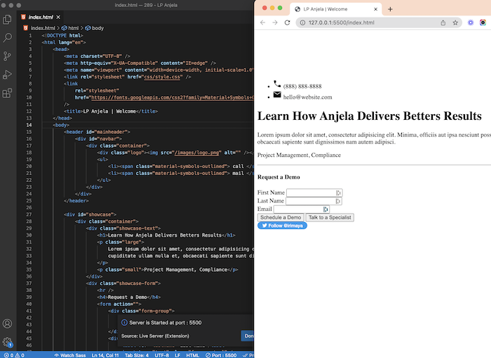Viewport: 491px width, 358px height.
Task: Click the phone icon on the web page
Action: (277, 84)
